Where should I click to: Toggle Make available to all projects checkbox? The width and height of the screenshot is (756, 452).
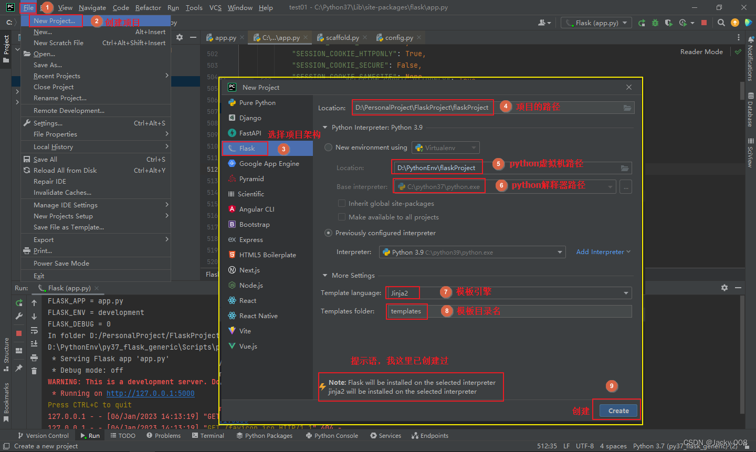click(x=342, y=217)
